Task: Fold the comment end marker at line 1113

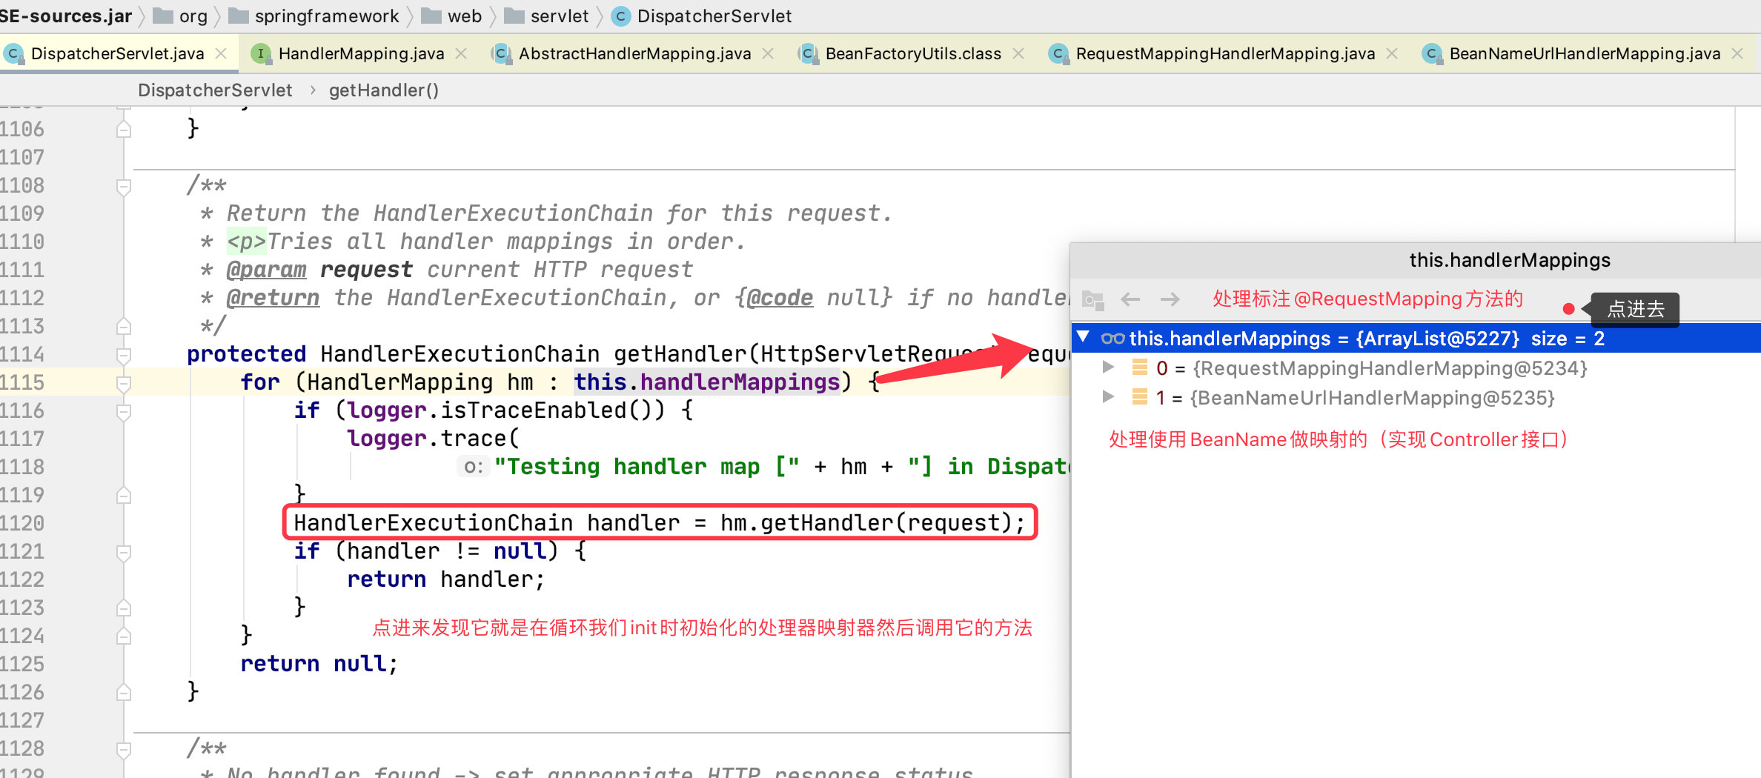Action: tap(124, 327)
